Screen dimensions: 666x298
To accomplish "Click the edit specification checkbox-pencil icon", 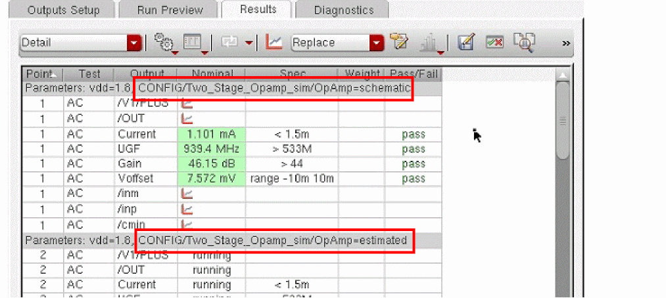I will click(465, 43).
